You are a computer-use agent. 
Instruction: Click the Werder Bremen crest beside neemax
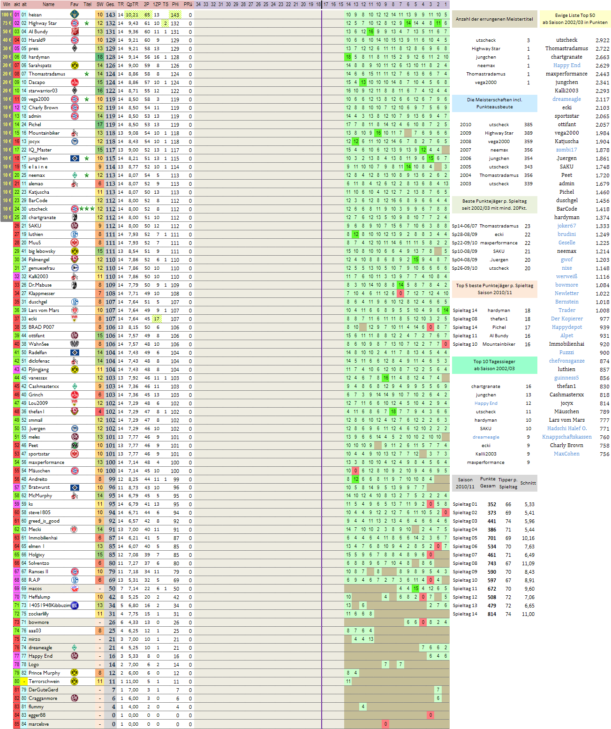(74, 175)
